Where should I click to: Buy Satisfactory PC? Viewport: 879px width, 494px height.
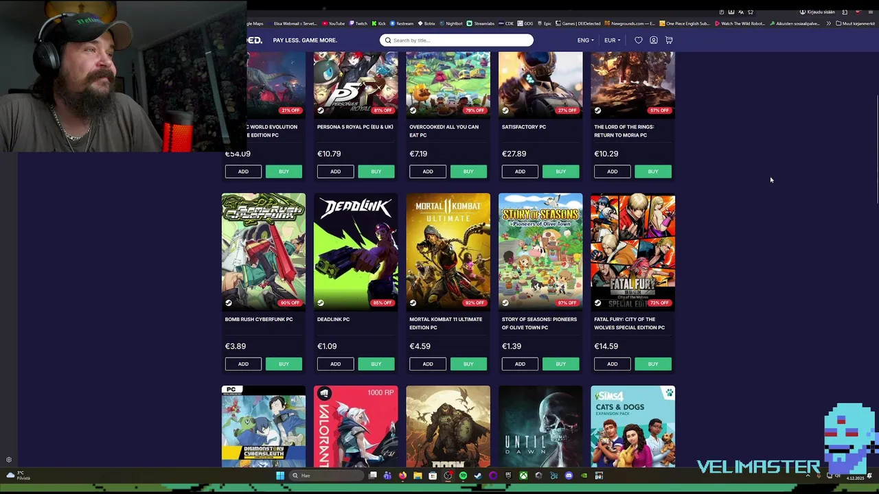[561, 172]
